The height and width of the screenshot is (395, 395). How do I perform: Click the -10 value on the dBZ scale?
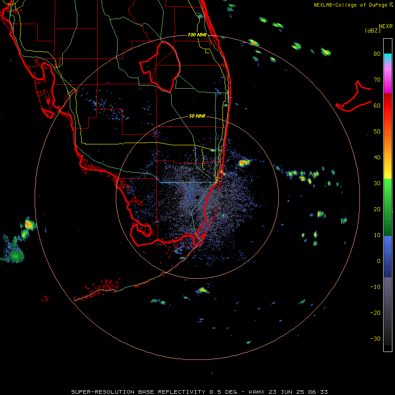coord(375,287)
